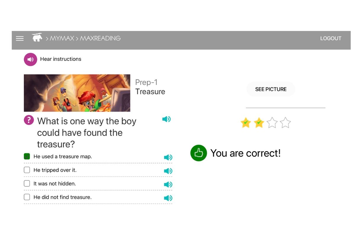Play audio for 'He used a treasure map'
This screenshot has width=355, height=251.
pos(168,157)
